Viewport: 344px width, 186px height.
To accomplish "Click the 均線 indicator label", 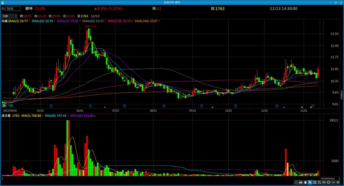I will (5, 21).
